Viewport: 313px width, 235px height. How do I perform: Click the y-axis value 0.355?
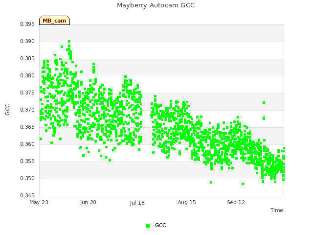(27, 161)
